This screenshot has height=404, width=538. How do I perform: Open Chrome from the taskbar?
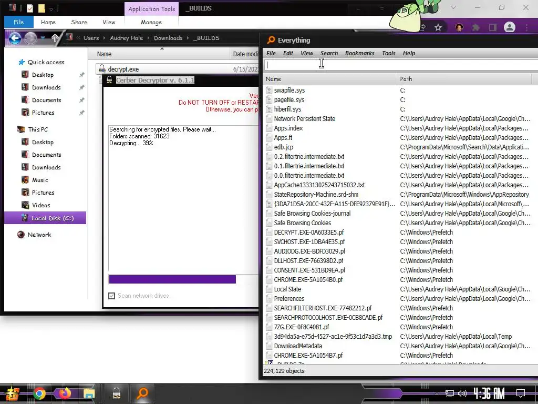[39, 393]
